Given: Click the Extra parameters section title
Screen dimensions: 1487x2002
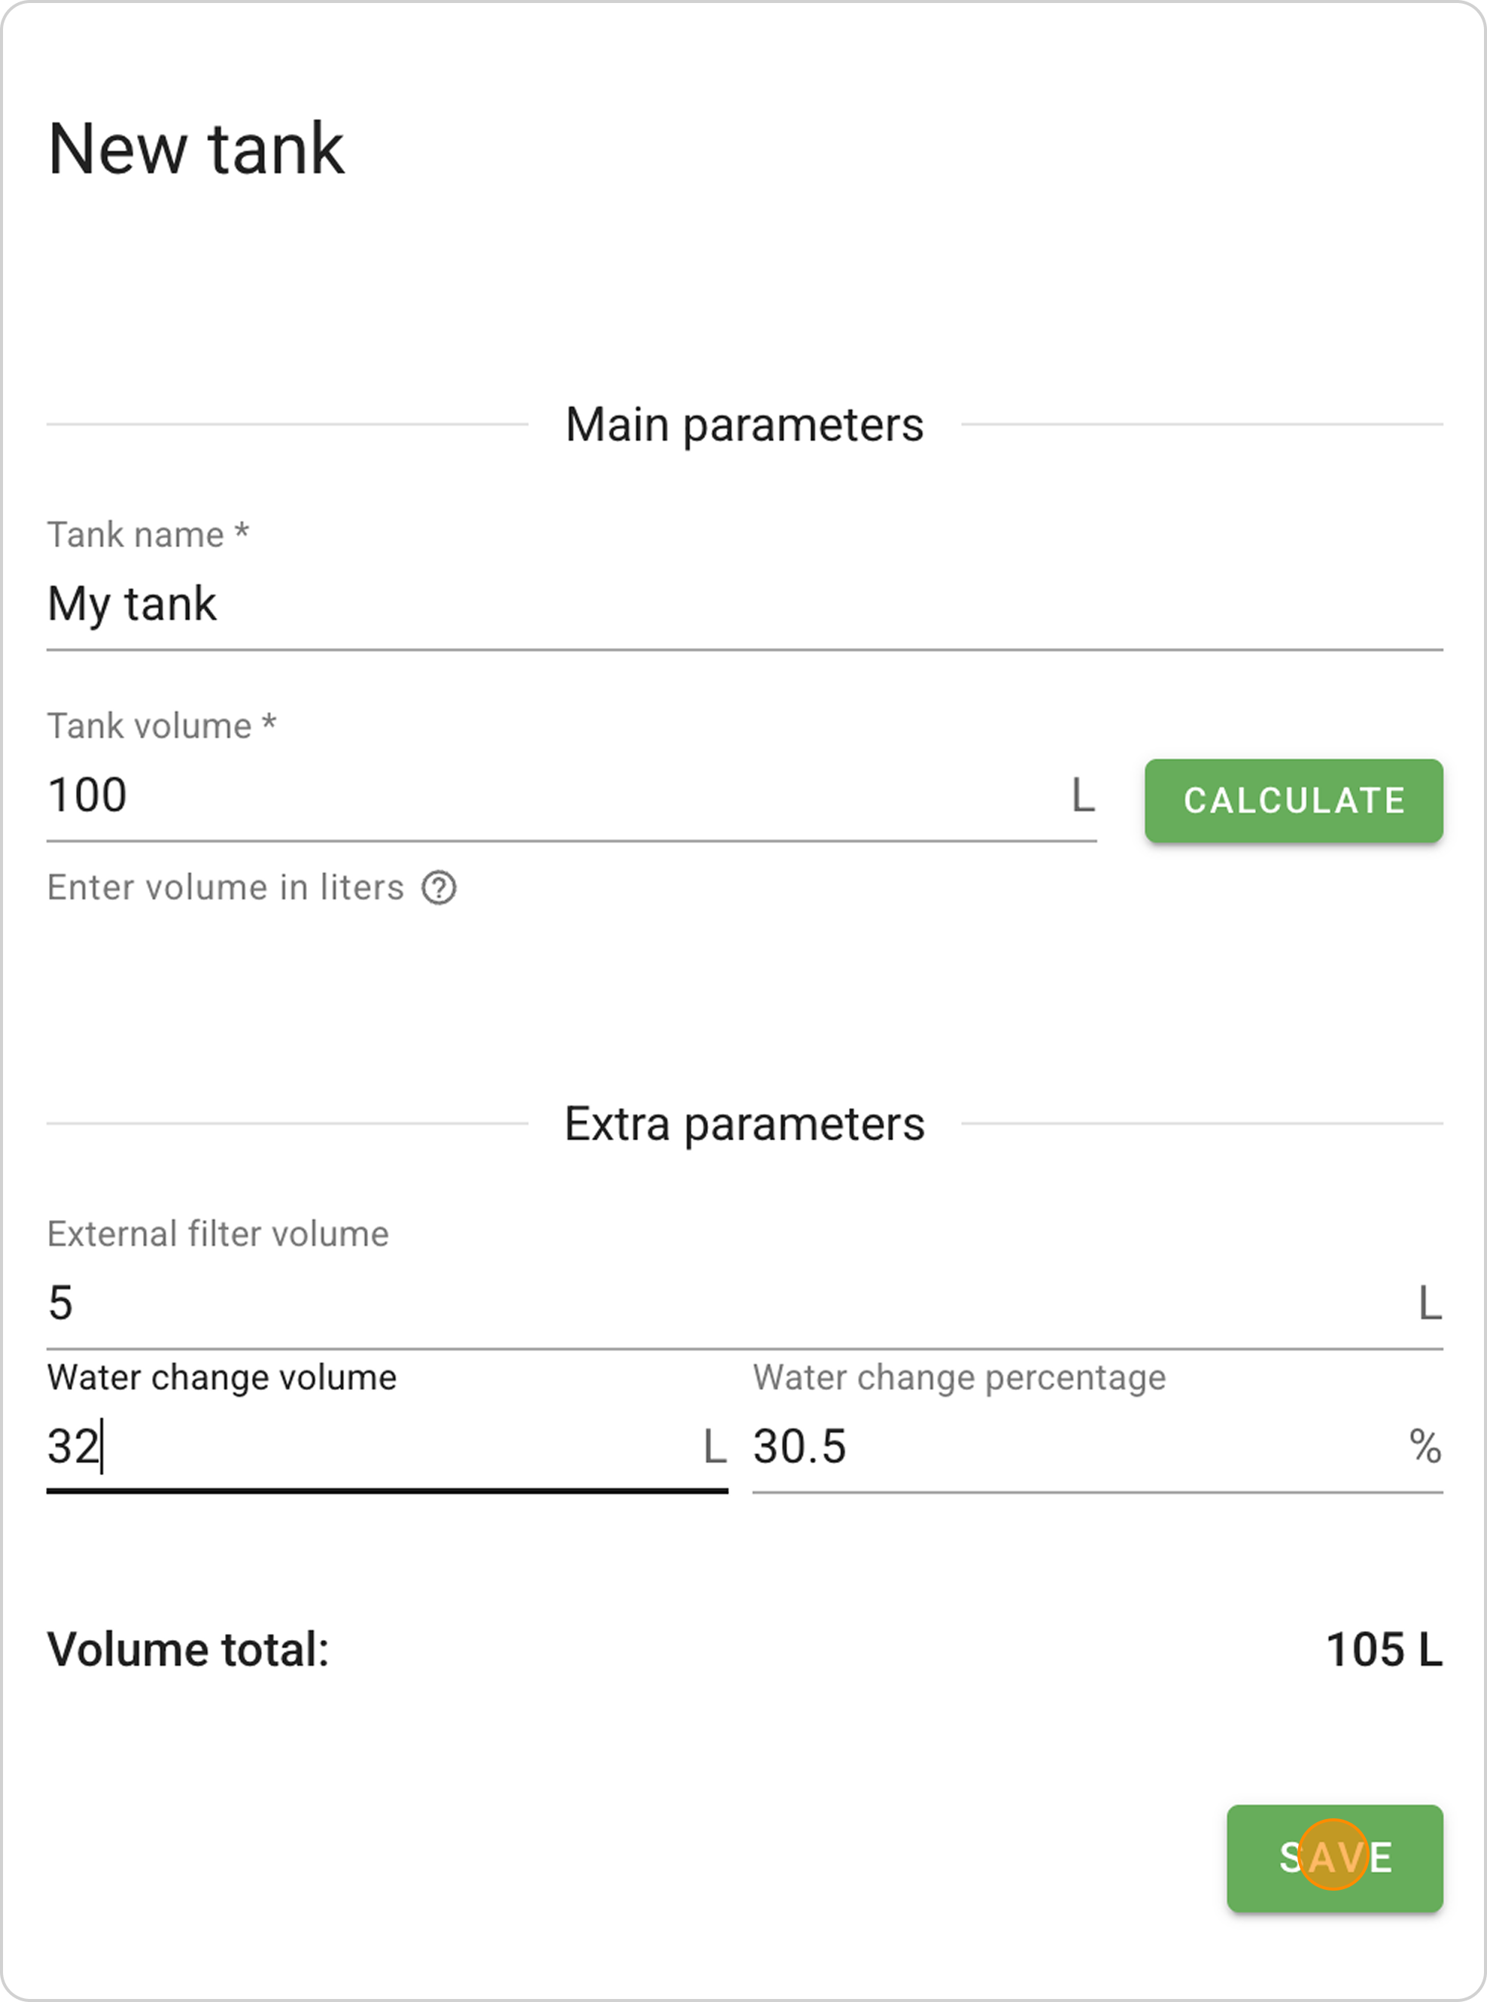Looking at the screenshot, I should [x=744, y=1124].
